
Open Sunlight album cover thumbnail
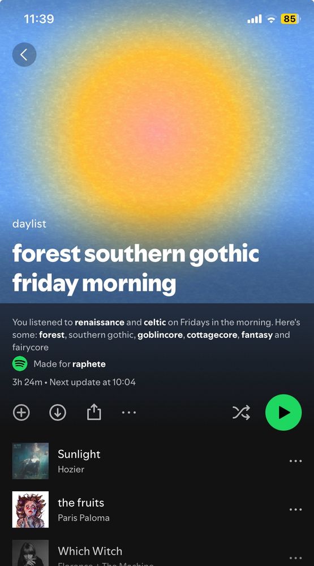(x=31, y=461)
